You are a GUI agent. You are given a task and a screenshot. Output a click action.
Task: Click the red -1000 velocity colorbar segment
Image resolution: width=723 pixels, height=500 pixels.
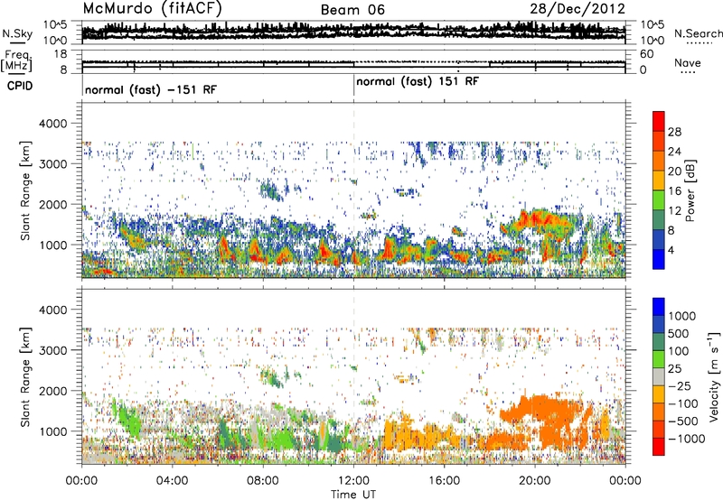click(x=659, y=447)
